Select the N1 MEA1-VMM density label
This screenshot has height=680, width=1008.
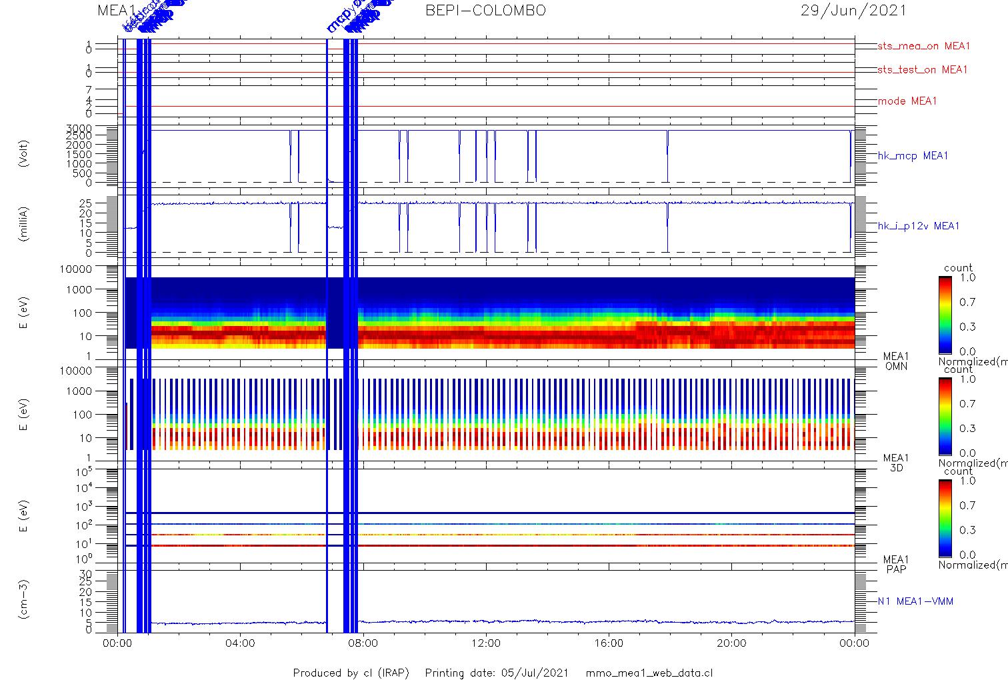click(x=915, y=601)
